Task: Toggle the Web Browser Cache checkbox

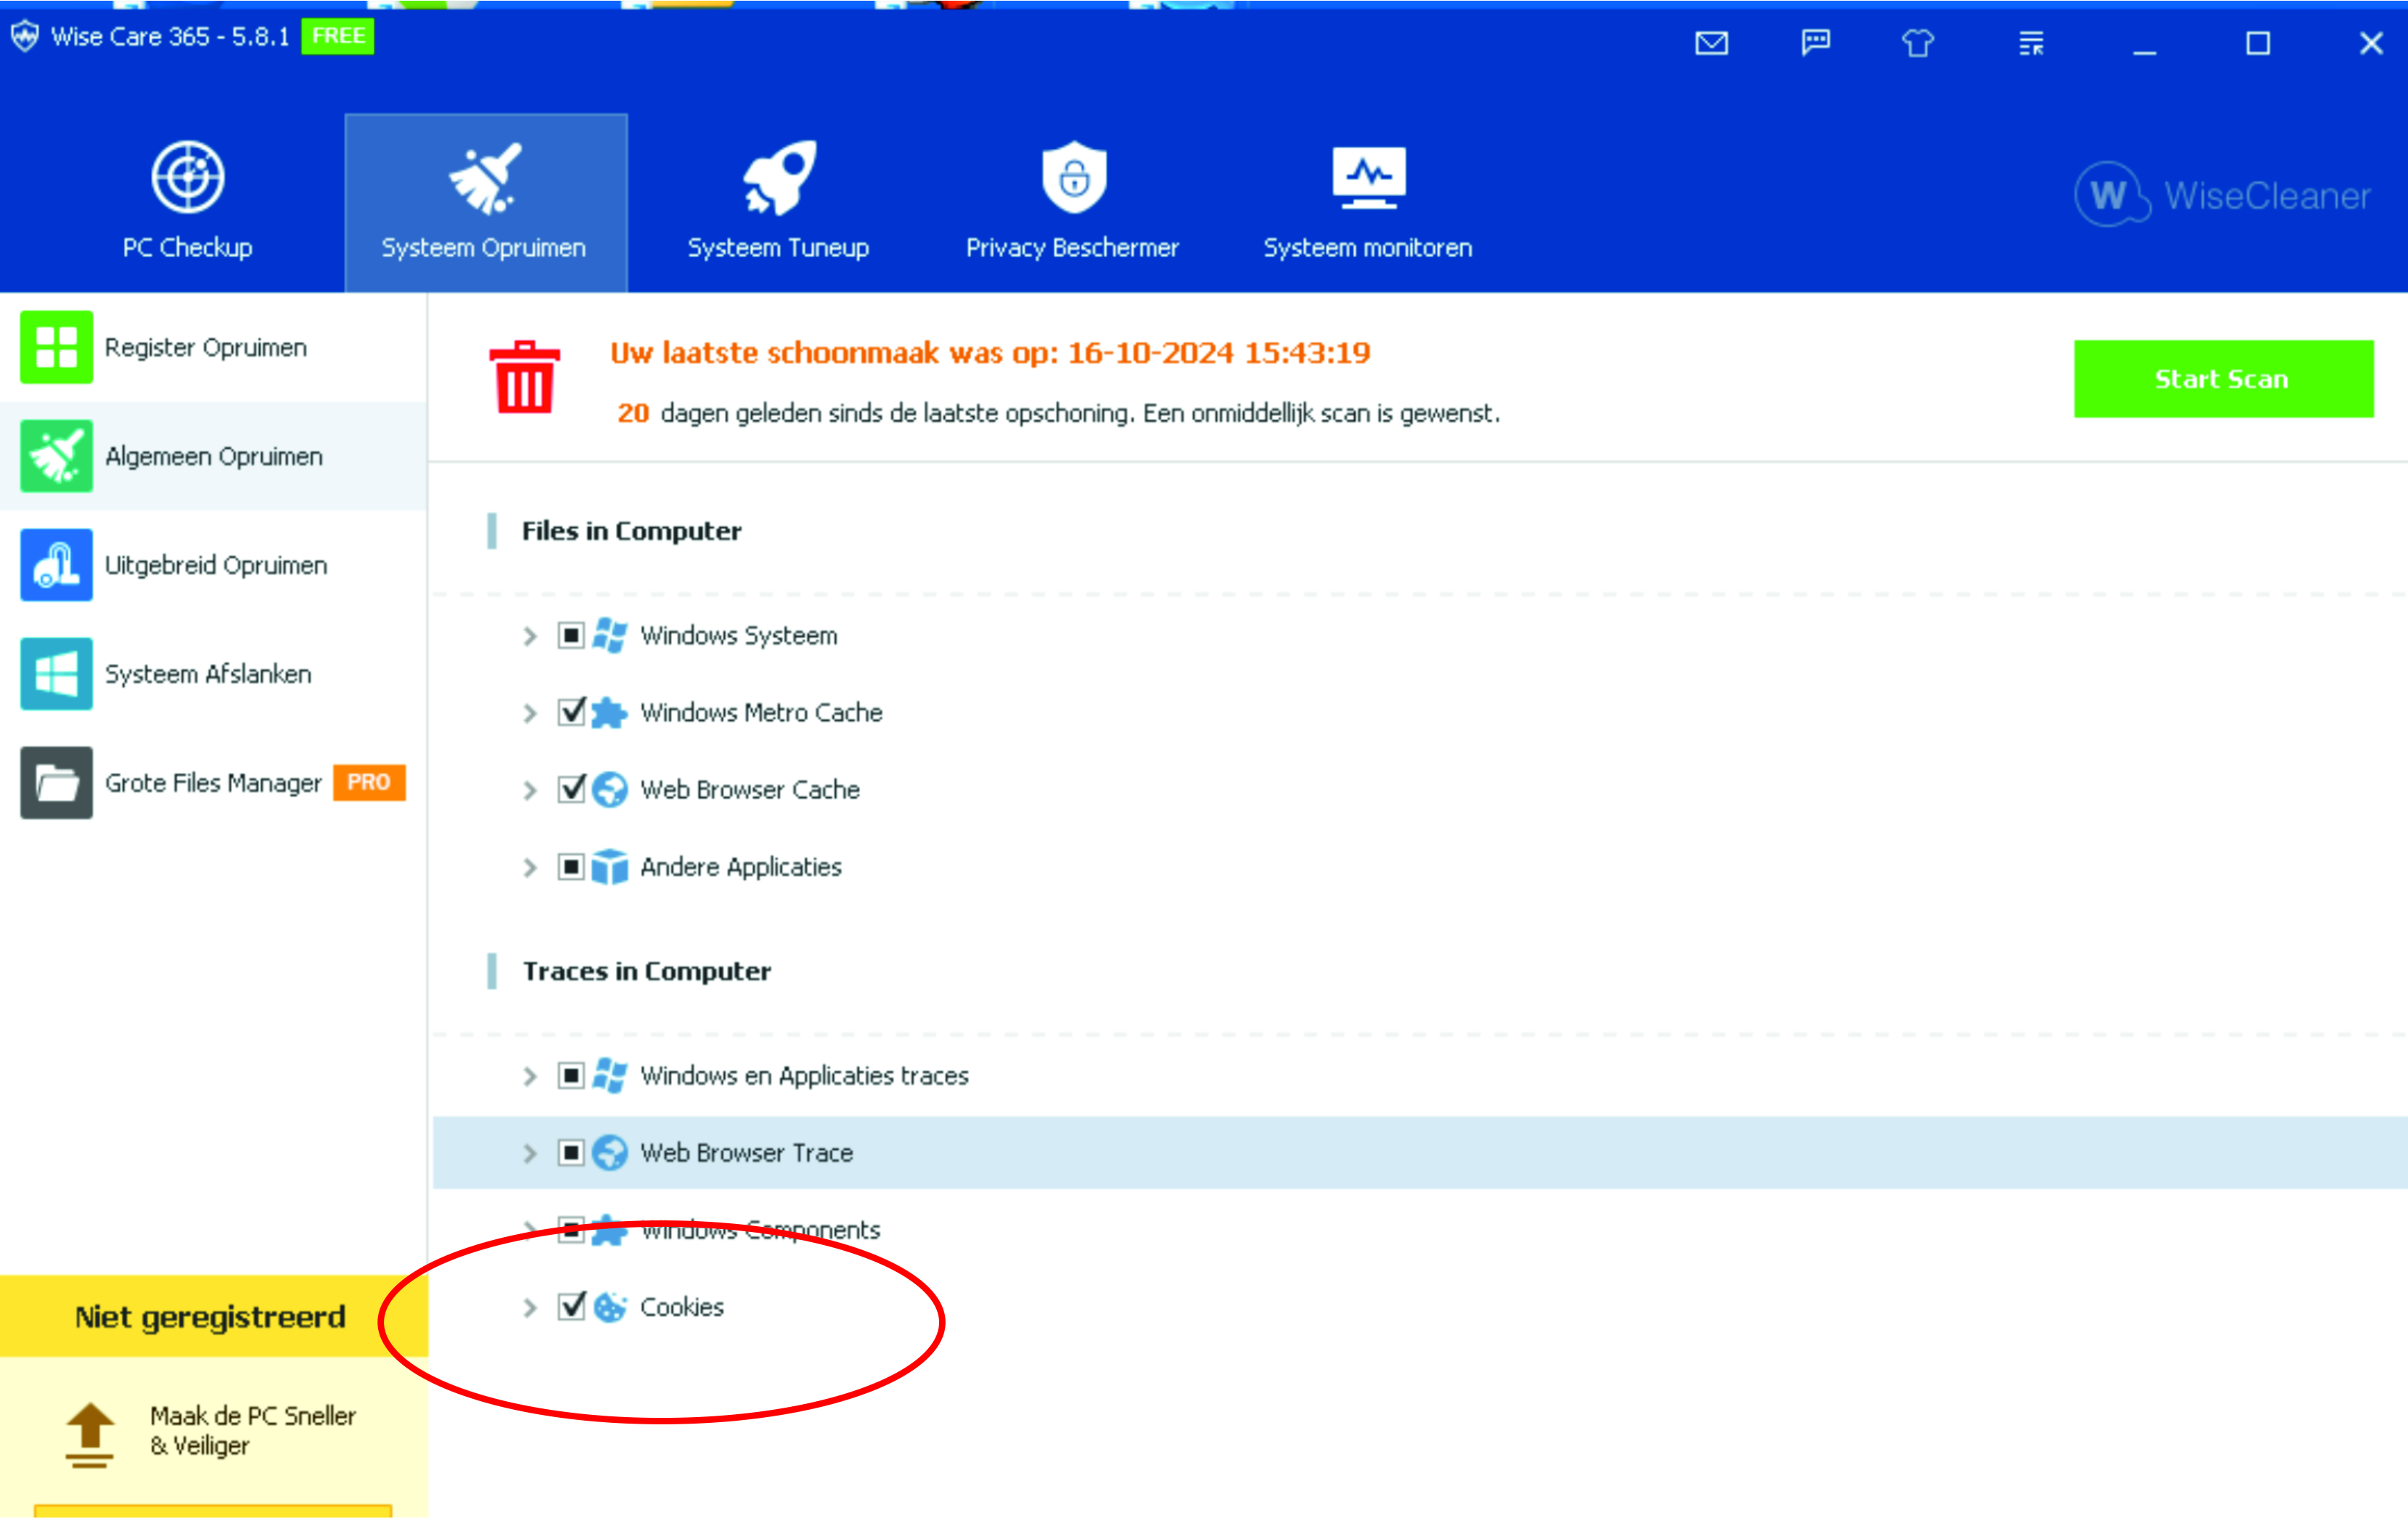Action: [571, 789]
